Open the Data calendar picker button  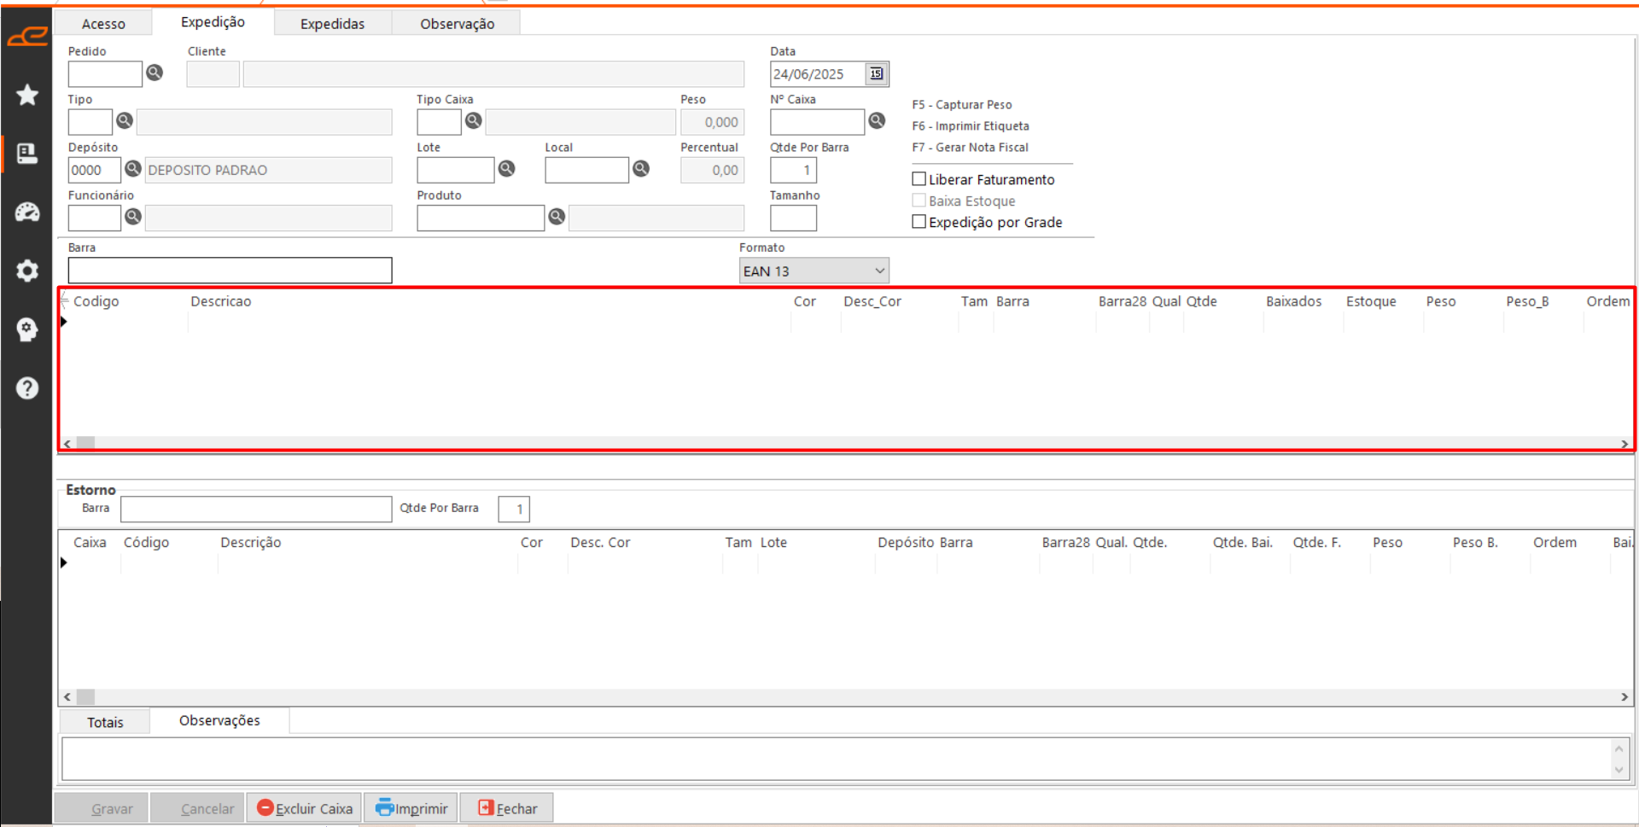tap(877, 74)
